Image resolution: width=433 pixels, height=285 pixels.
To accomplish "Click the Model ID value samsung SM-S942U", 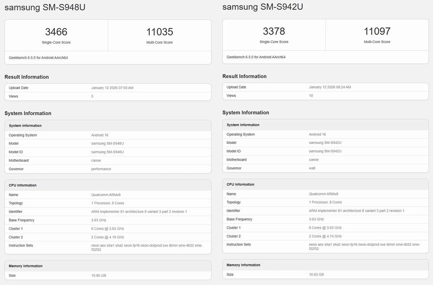I will tap(325, 151).
